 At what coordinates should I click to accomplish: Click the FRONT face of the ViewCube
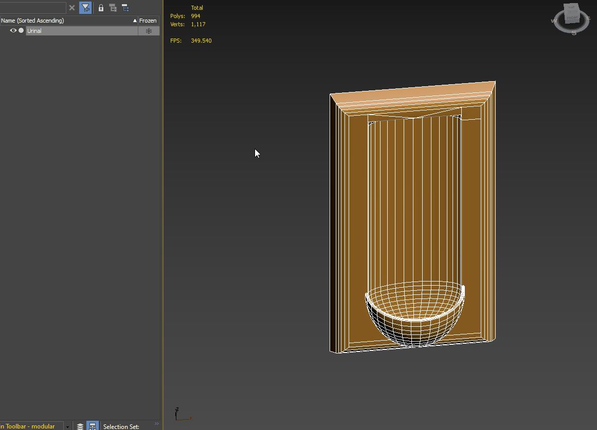pyautogui.click(x=572, y=18)
